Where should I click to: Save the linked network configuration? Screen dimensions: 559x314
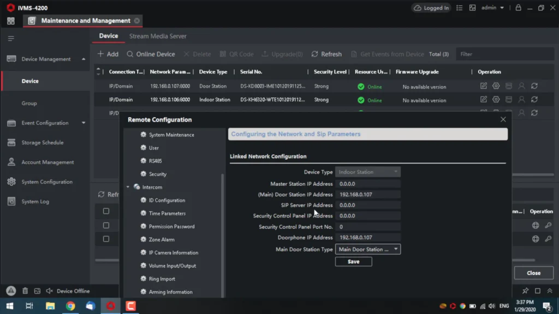click(353, 262)
